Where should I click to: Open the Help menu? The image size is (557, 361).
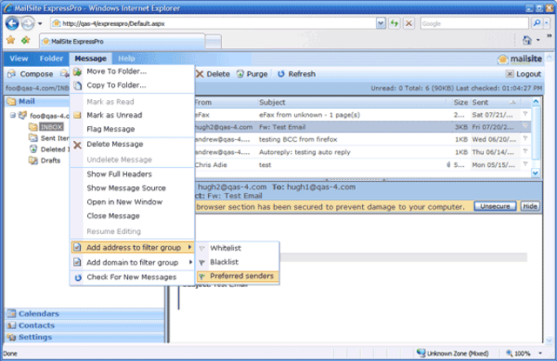[x=126, y=58]
